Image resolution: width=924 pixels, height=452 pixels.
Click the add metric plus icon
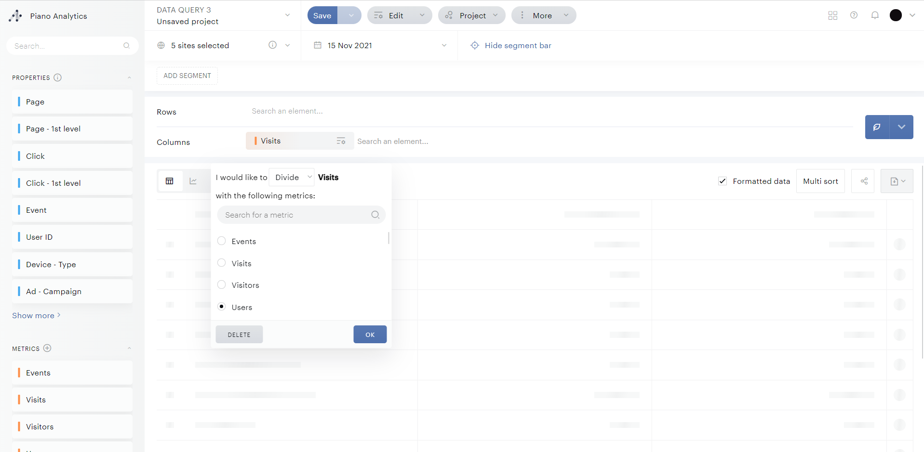click(47, 348)
